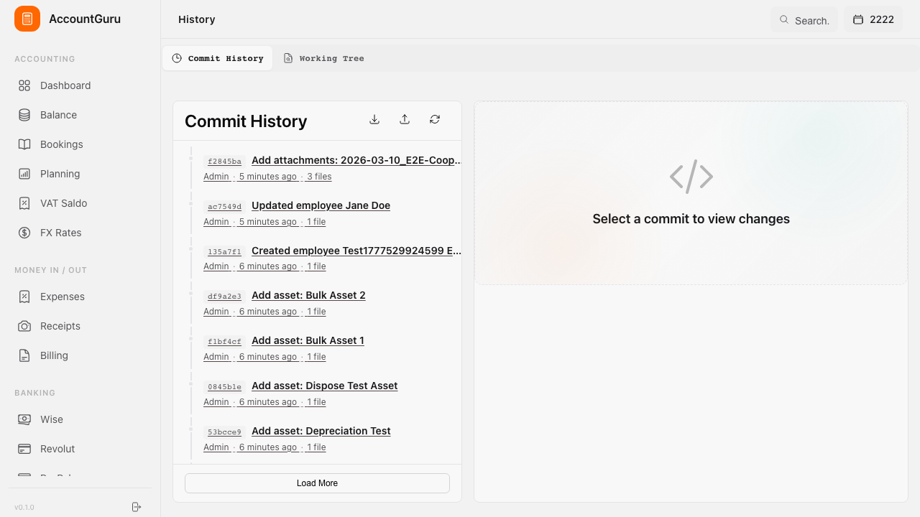Click the Load More button
This screenshot has height=517, width=920.
click(317, 483)
